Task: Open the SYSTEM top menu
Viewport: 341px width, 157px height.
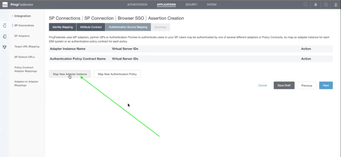Action: pyautogui.click(x=212, y=5)
